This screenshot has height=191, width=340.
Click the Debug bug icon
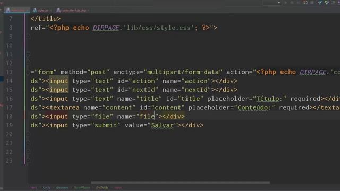tap(292, 3)
